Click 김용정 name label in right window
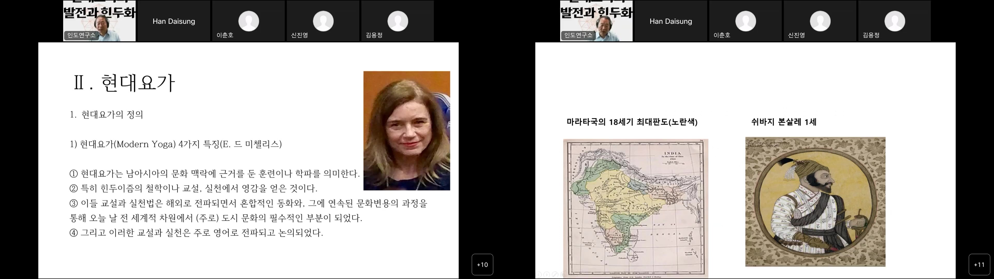This screenshot has width=994, height=279. (x=871, y=35)
